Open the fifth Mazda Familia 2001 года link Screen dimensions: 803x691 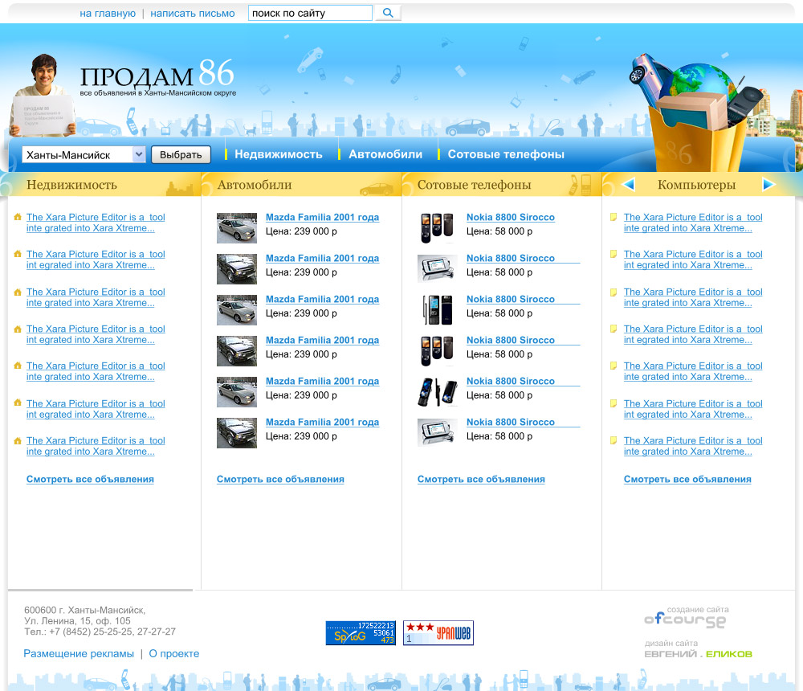(322, 382)
